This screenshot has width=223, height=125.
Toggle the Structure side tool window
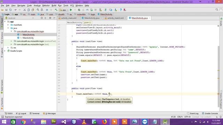2,38
